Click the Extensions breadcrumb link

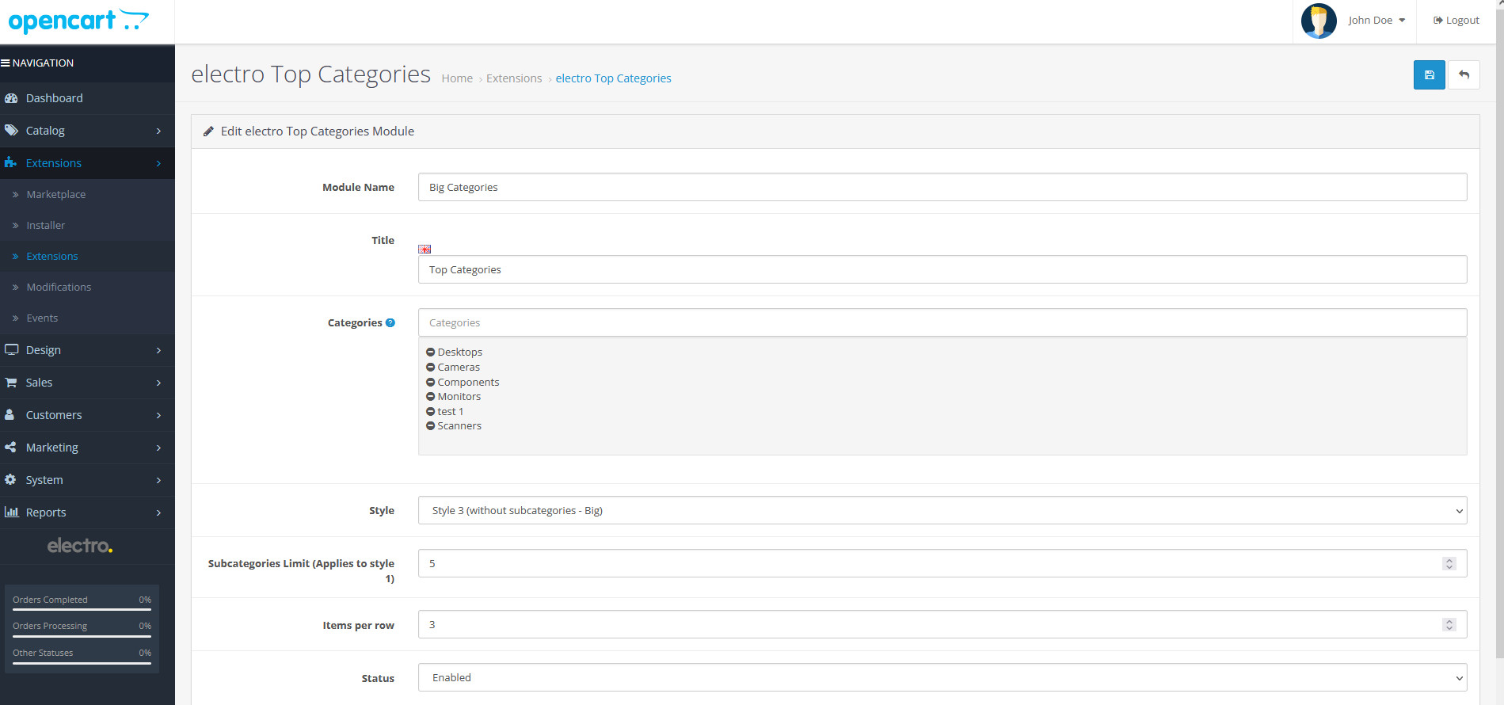point(514,78)
